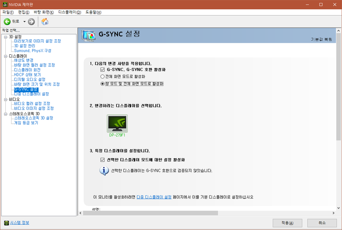The height and width of the screenshot is (230, 342).
Task: Open the 편집(E) menu
Action: (23, 12)
